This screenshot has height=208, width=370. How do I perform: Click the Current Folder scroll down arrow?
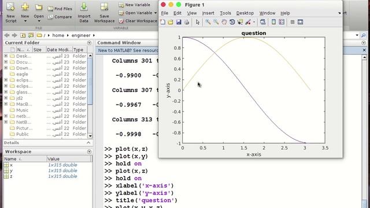pyautogui.click(x=90, y=136)
